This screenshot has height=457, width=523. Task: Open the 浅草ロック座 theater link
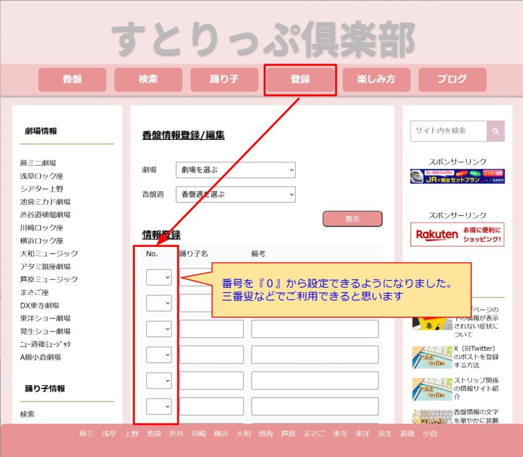coord(42,176)
